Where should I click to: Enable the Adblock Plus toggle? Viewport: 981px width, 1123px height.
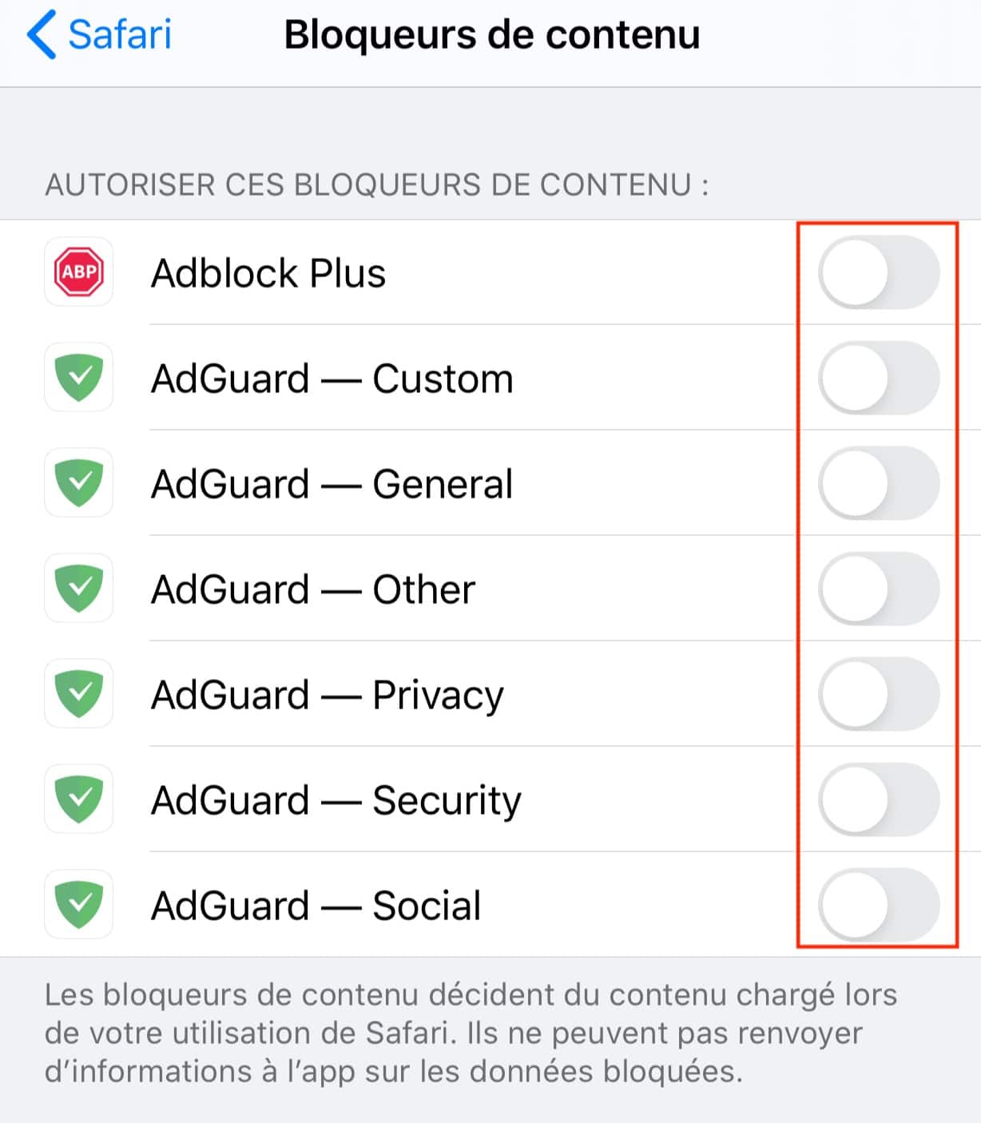click(878, 272)
